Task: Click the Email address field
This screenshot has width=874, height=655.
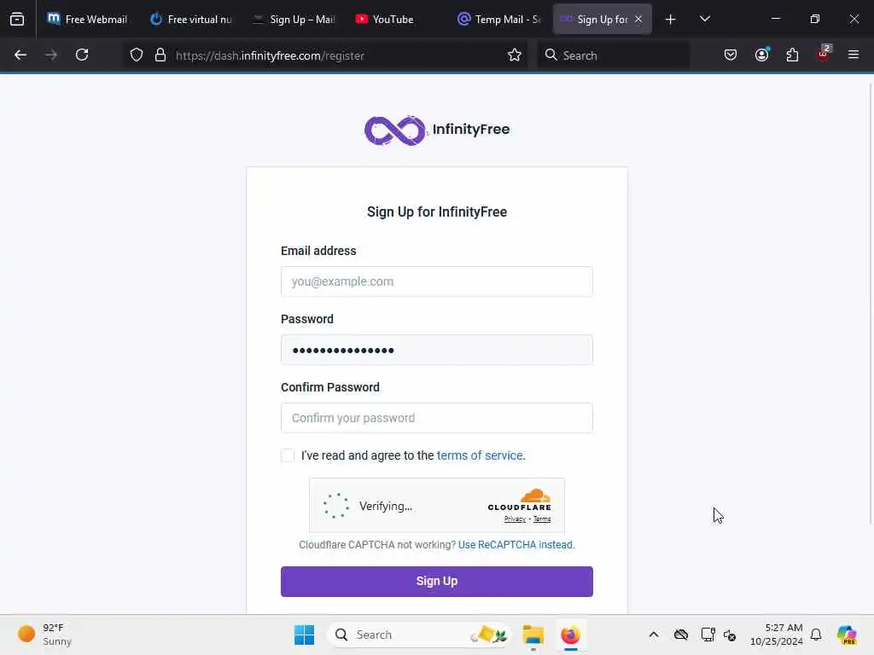Action: pyautogui.click(x=436, y=281)
